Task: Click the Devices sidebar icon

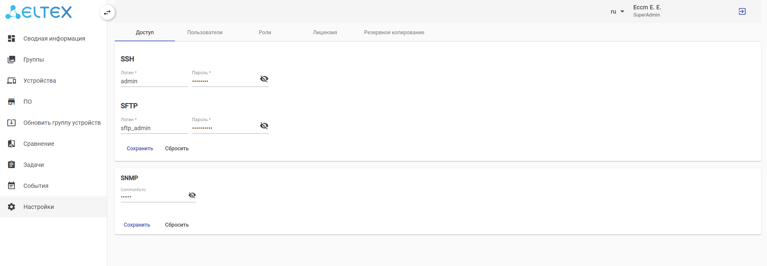Action: click(x=11, y=81)
